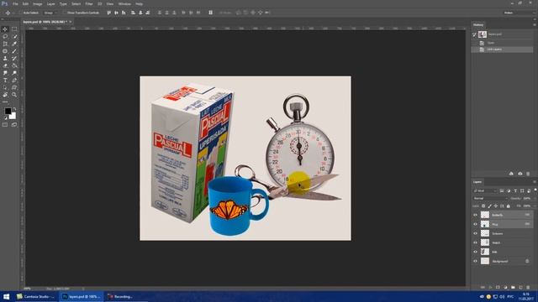Image resolution: width=538 pixels, height=302 pixels.
Task: Open the Opacity value dropdown
Action: [x=535, y=198]
